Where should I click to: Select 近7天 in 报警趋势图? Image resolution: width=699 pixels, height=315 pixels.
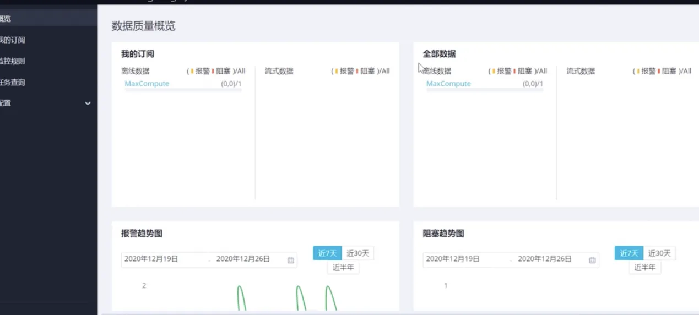click(327, 253)
